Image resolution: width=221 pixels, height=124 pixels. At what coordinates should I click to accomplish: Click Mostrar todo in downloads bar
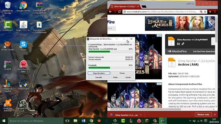[x=203, y=115]
